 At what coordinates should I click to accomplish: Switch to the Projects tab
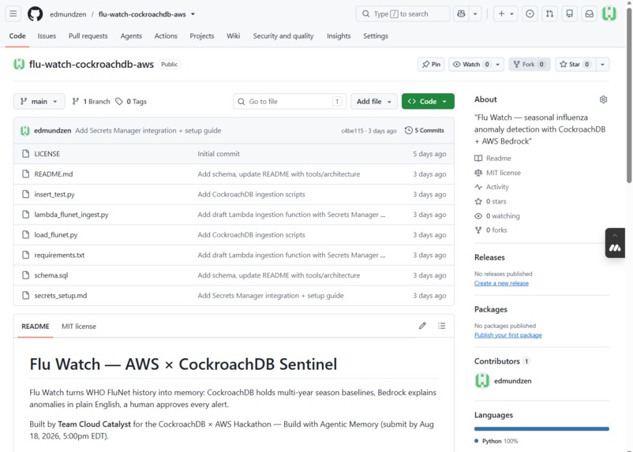point(202,36)
